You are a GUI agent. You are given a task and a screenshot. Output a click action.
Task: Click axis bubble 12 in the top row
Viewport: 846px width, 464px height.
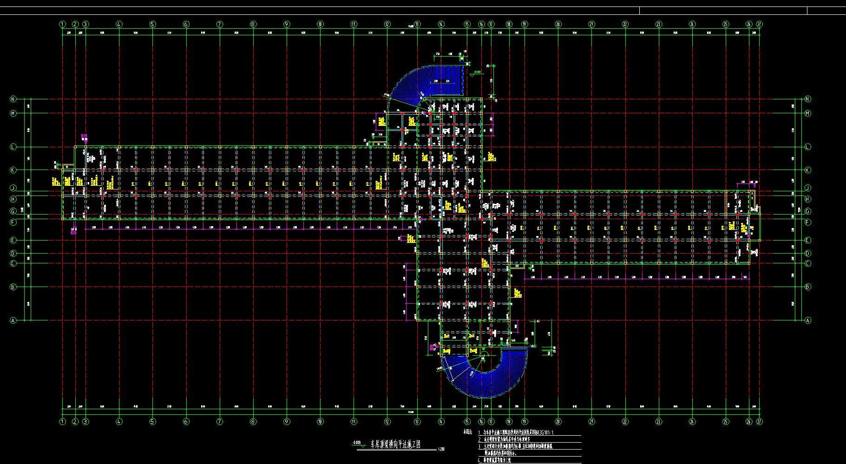[387, 24]
